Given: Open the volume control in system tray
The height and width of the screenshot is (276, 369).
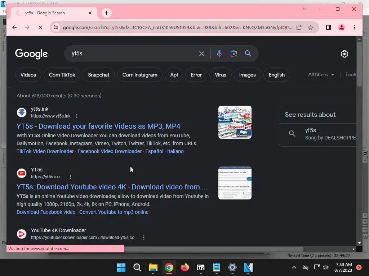Looking at the screenshot, I should pyautogui.click(x=325, y=267).
